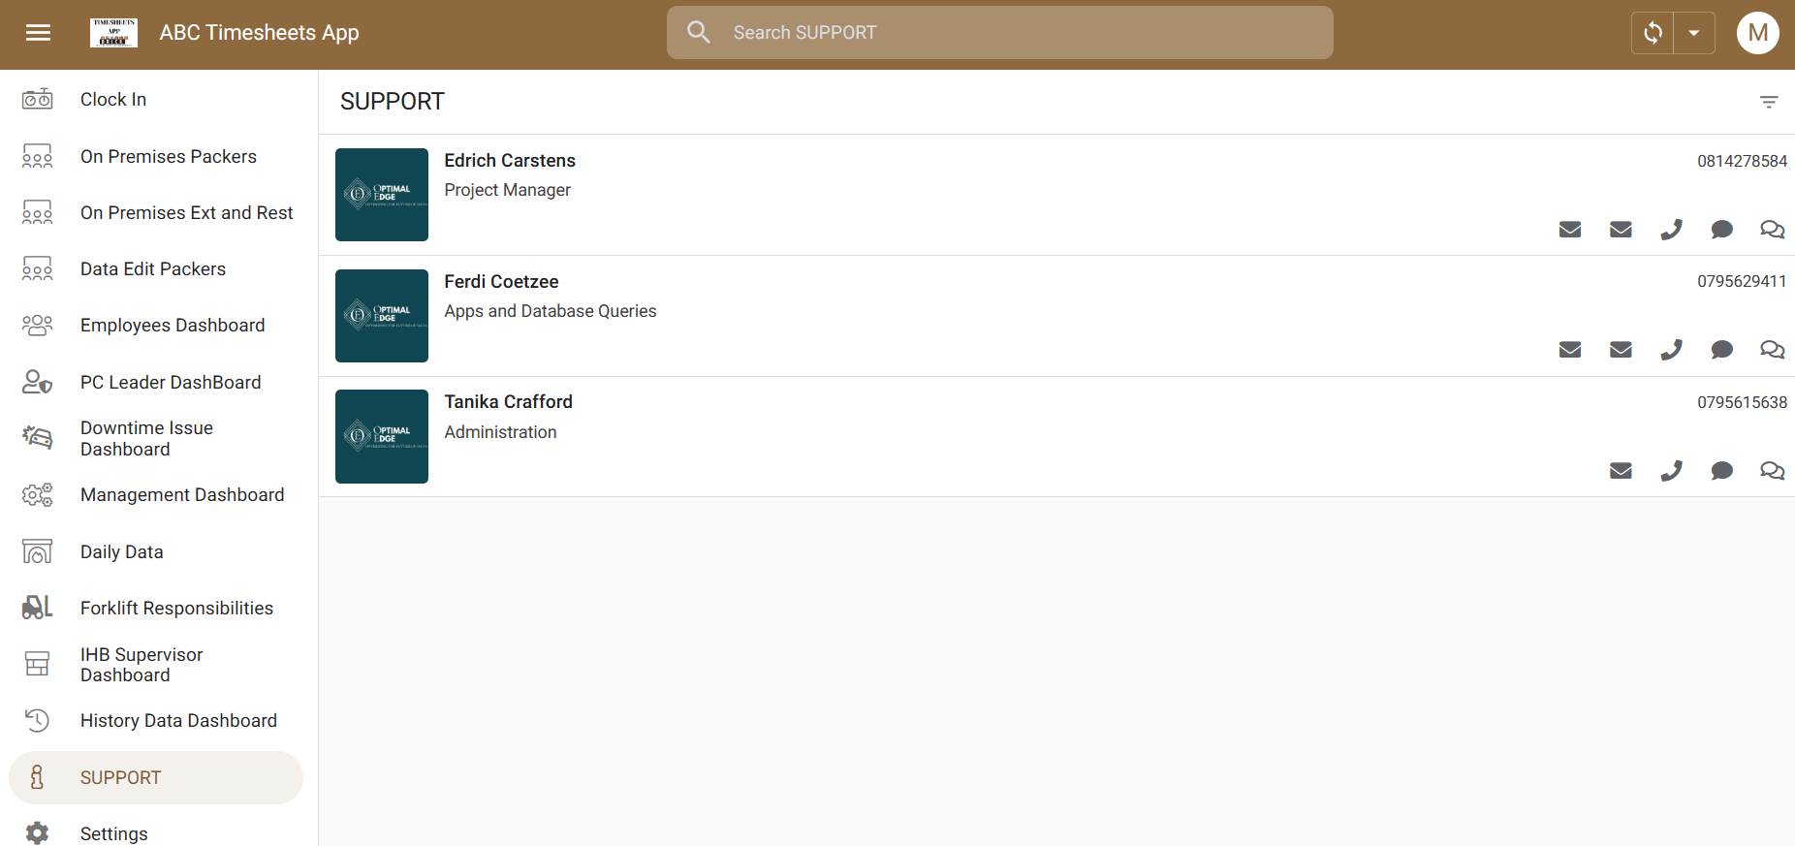Image resolution: width=1795 pixels, height=846 pixels.
Task: Click the ABC Timesheets App logo
Action: [113, 33]
